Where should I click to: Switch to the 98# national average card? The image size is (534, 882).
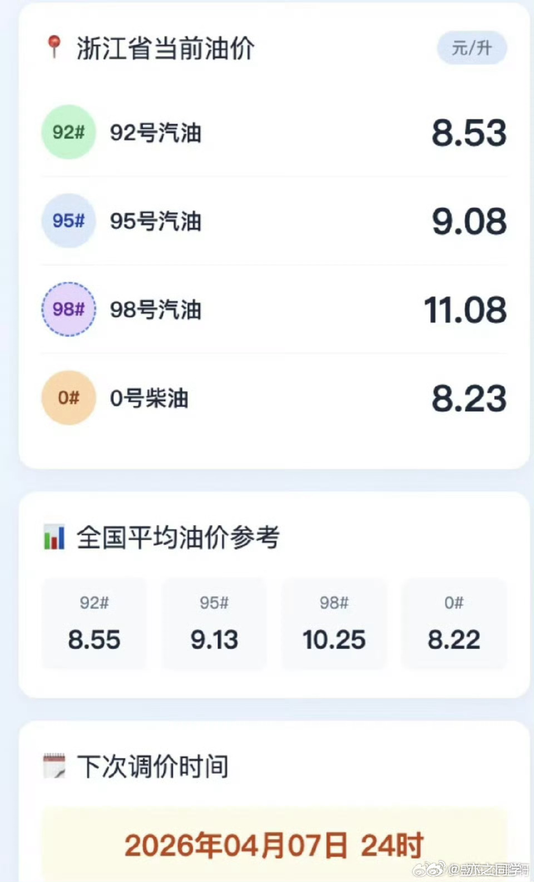pyautogui.click(x=334, y=624)
